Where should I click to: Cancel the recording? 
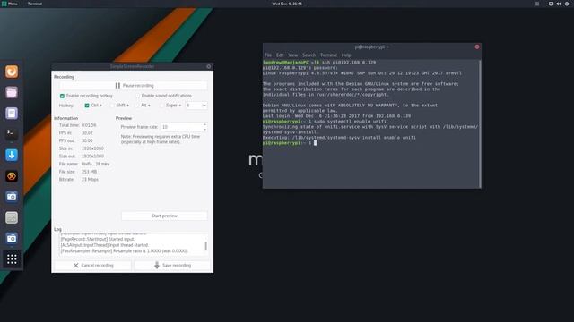93,266
